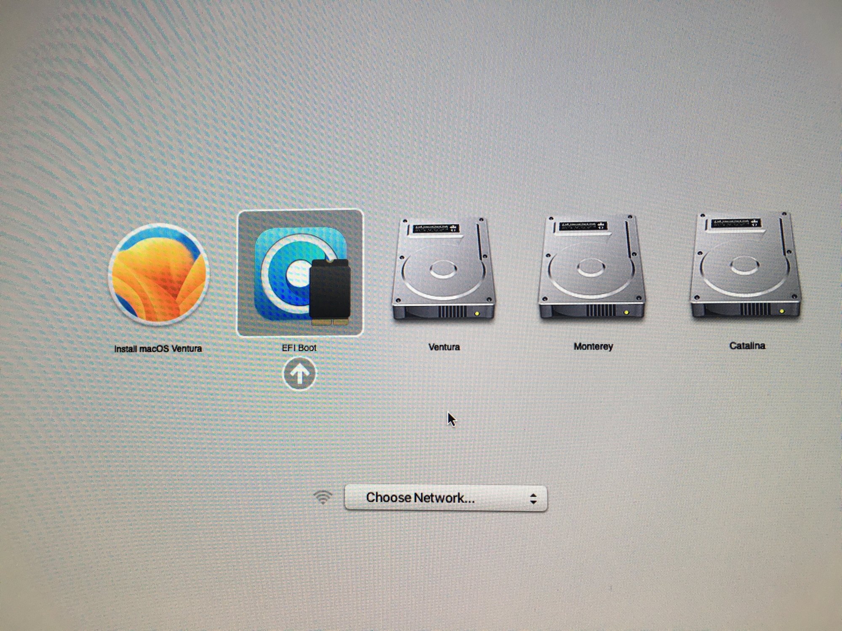The image size is (842, 631).
Task: Click the "Ventura" volume name label
Action: pyautogui.click(x=444, y=347)
